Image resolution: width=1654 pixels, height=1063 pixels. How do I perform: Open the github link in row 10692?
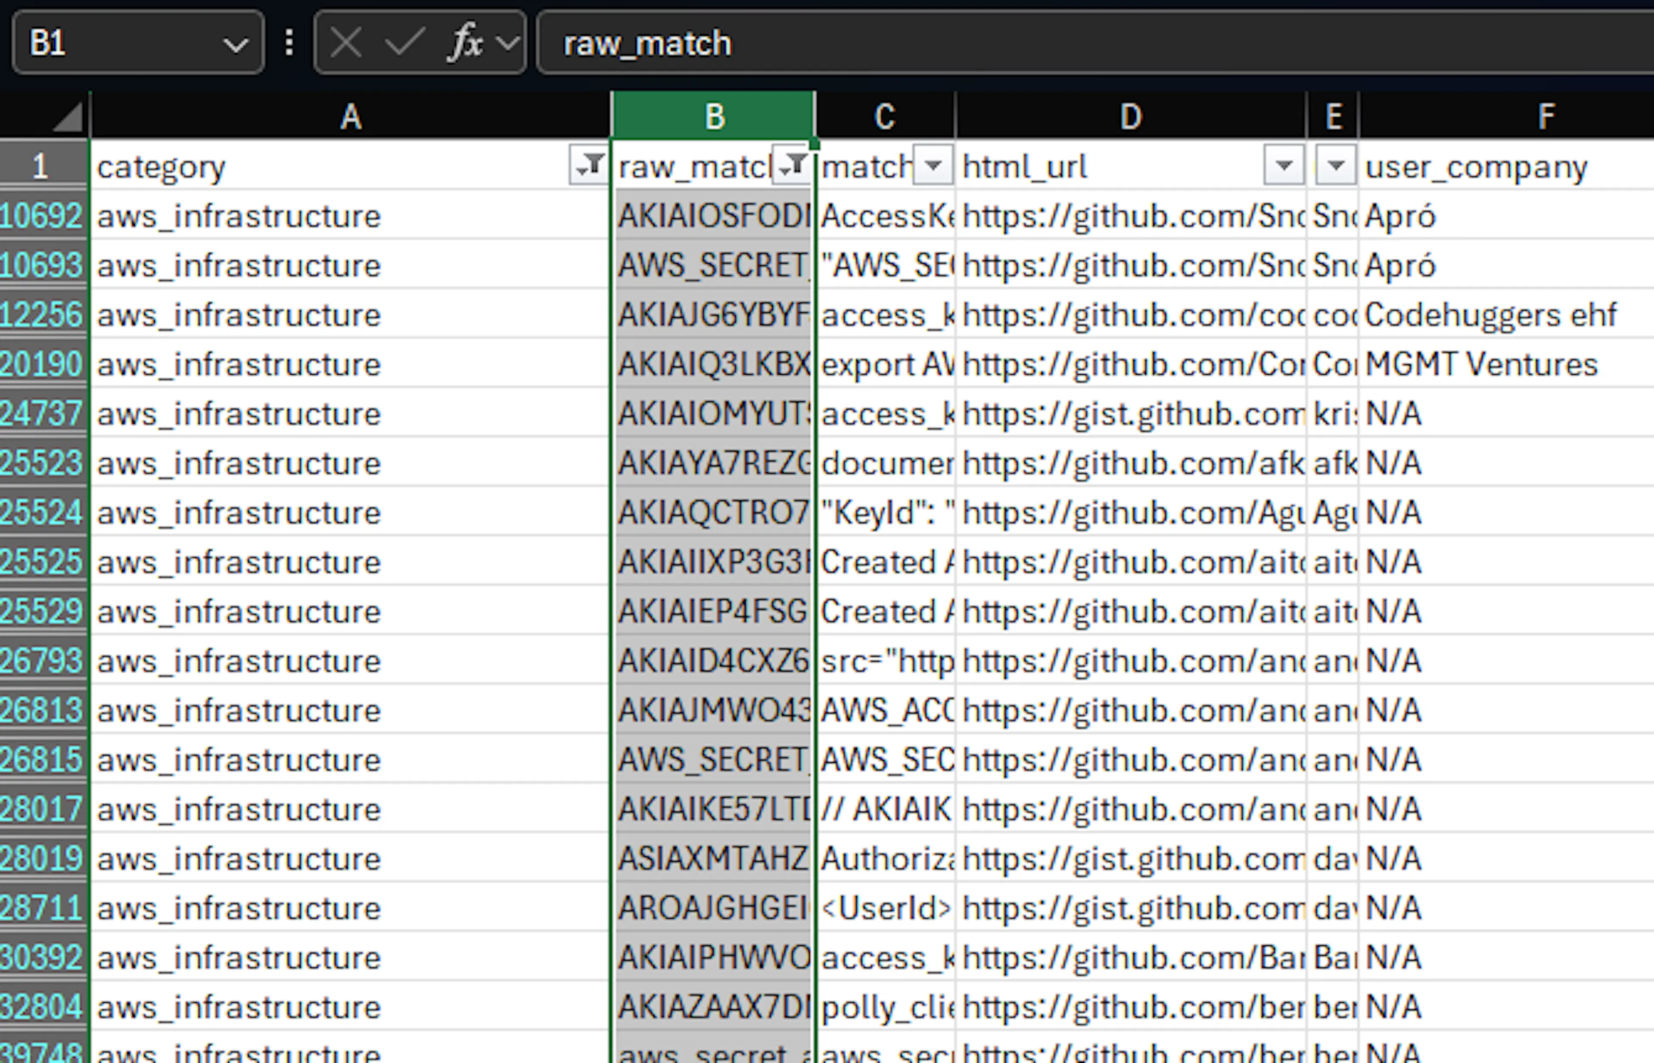point(1131,216)
